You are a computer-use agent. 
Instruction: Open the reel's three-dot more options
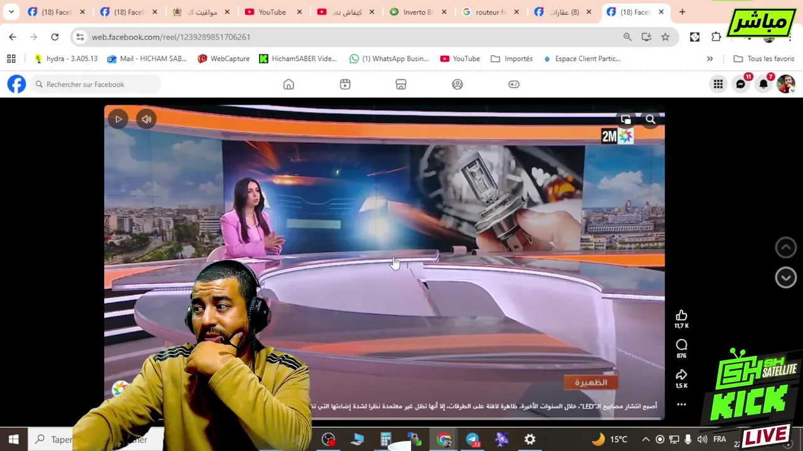tap(681, 405)
